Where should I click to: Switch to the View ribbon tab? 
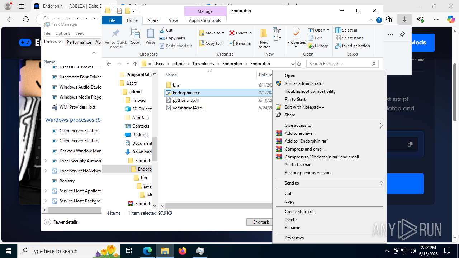(173, 20)
